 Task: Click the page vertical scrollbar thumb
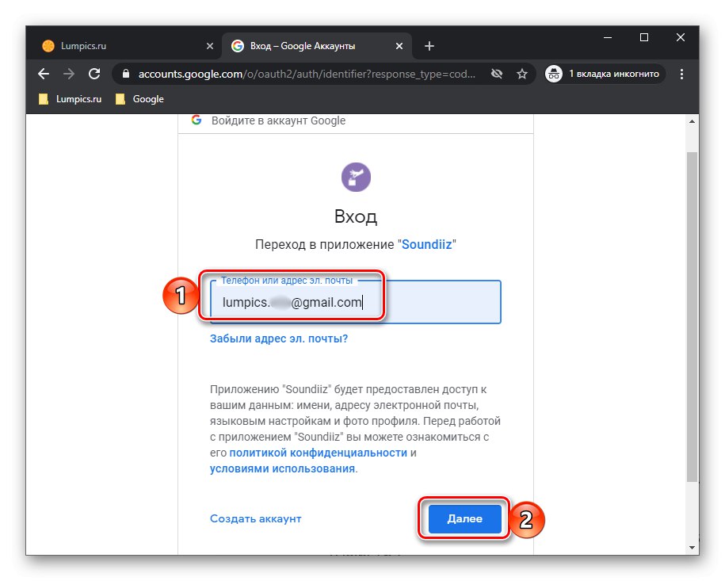692,317
